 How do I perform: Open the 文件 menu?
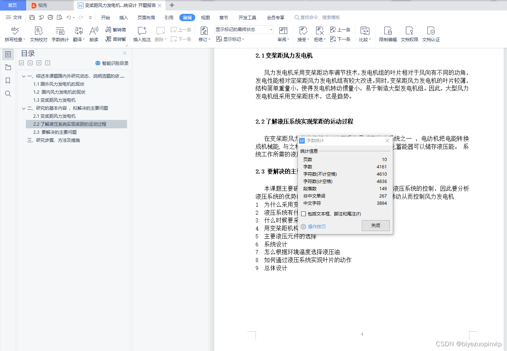point(14,17)
